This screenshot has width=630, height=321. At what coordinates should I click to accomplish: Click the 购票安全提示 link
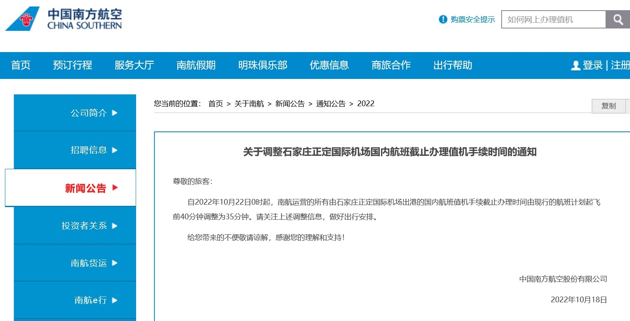[473, 20]
